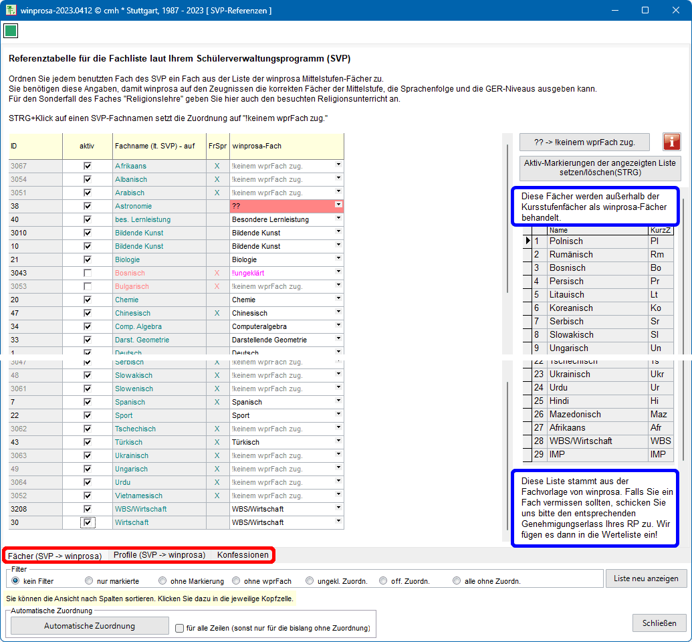Choose the 'ohne wprFach' filter radio
Viewport: 692px width, 642px height.
pos(236,581)
